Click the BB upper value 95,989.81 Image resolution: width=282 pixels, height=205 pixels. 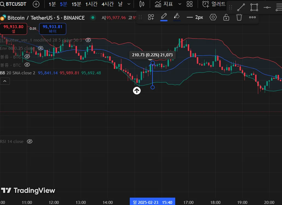point(69,73)
